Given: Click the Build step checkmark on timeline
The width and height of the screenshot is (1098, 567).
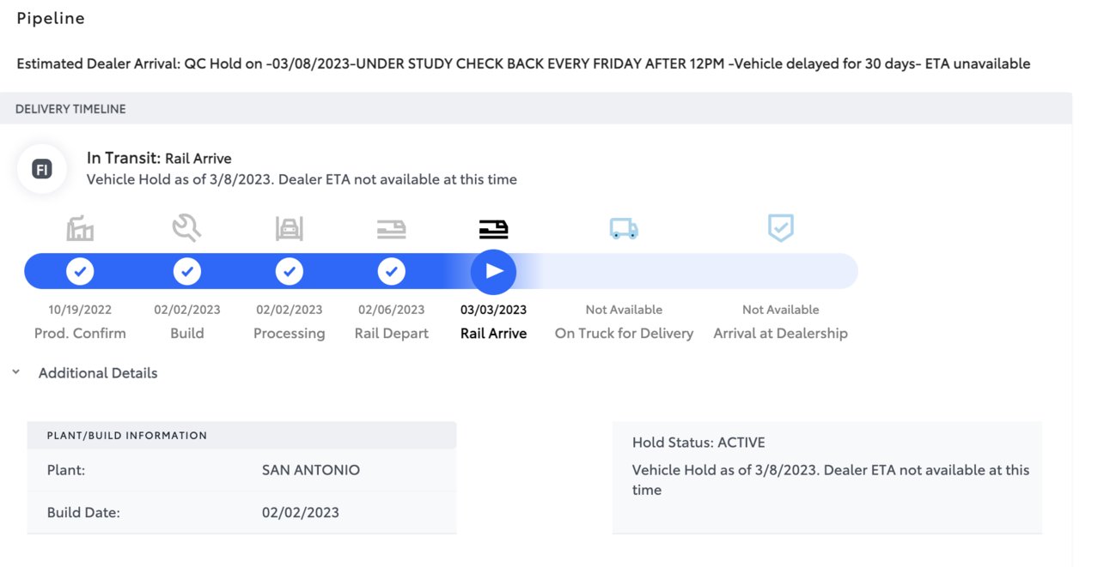Looking at the screenshot, I should tap(186, 272).
